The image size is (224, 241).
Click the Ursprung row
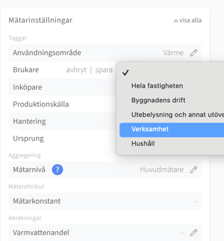[x=62, y=138]
